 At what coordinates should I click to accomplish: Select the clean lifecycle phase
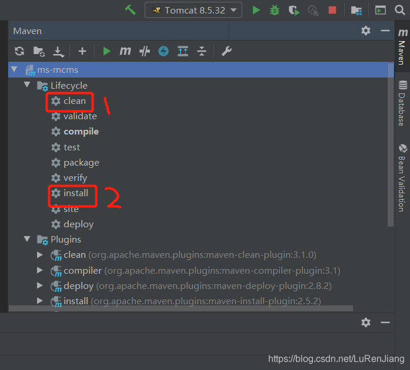coord(68,101)
